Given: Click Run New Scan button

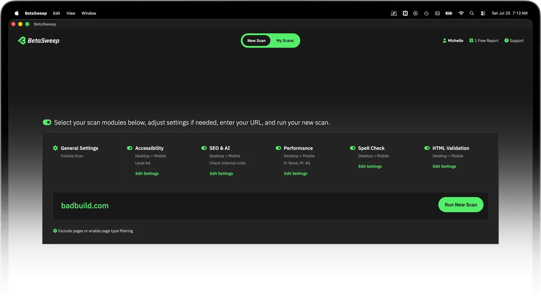Looking at the screenshot, I should pyautogui.click(x=461, y=205).
